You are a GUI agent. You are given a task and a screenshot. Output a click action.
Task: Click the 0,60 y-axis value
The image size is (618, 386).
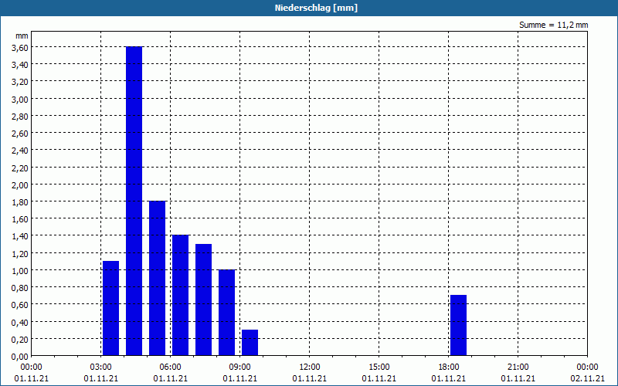pyautogui.click(x=20, y=304)
